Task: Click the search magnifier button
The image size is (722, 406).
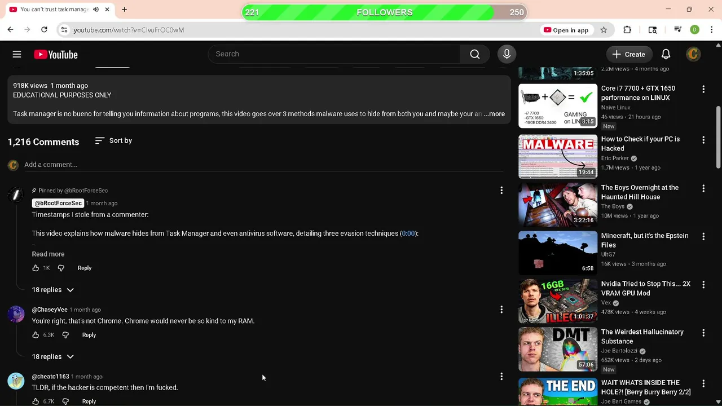Action: click(475, 54)
